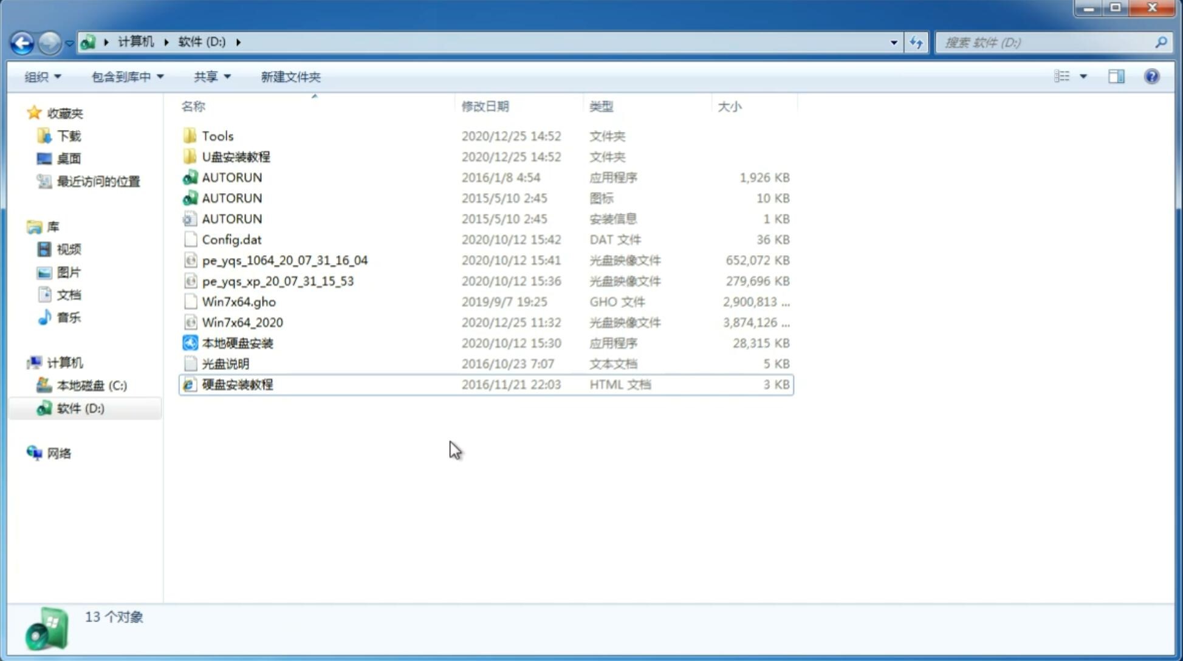The width and height of the screenshot is (1183, 661).
Task: Open U盘安装教程 folder
Action: pos(236,156)
